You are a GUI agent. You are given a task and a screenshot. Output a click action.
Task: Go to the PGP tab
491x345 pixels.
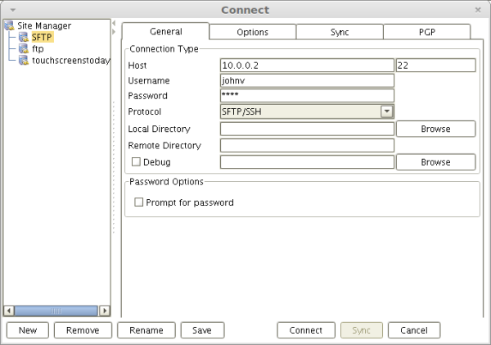click(426, 32)
